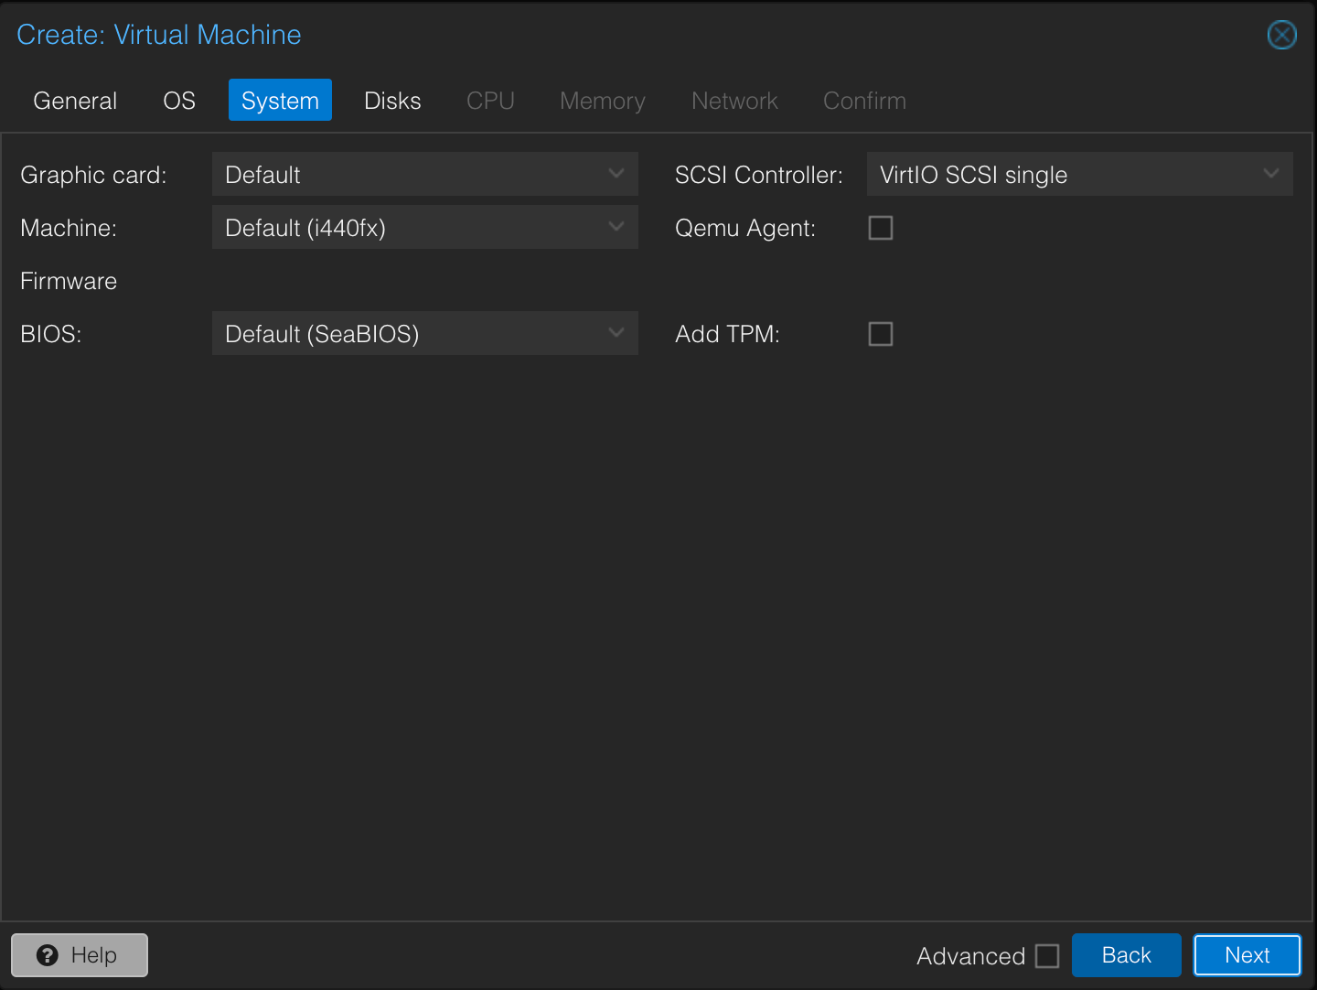Click the question mark Help icon

click(x=48, y=955)
